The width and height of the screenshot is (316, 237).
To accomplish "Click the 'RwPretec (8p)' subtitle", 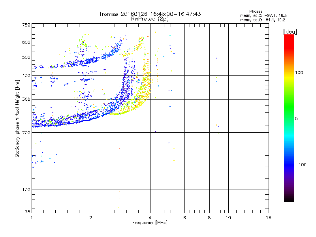I will [150, 19].
